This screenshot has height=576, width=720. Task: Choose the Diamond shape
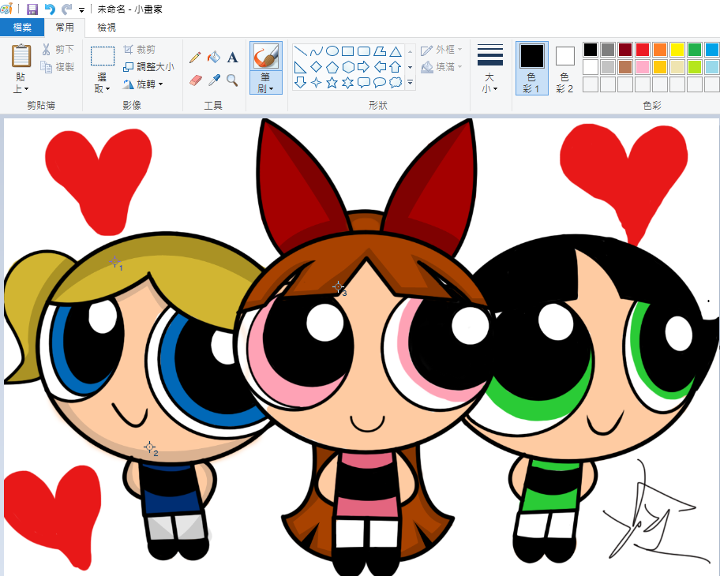pos(317,67)
